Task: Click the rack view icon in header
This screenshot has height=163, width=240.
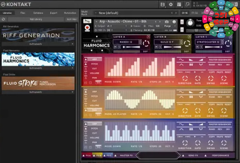Action: point(179,4)
